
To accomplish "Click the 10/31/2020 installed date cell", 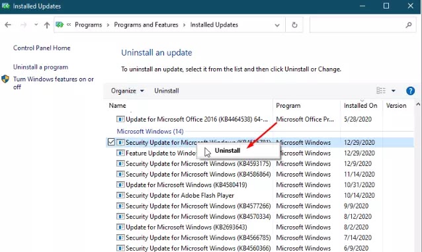I will coord(359,185).
